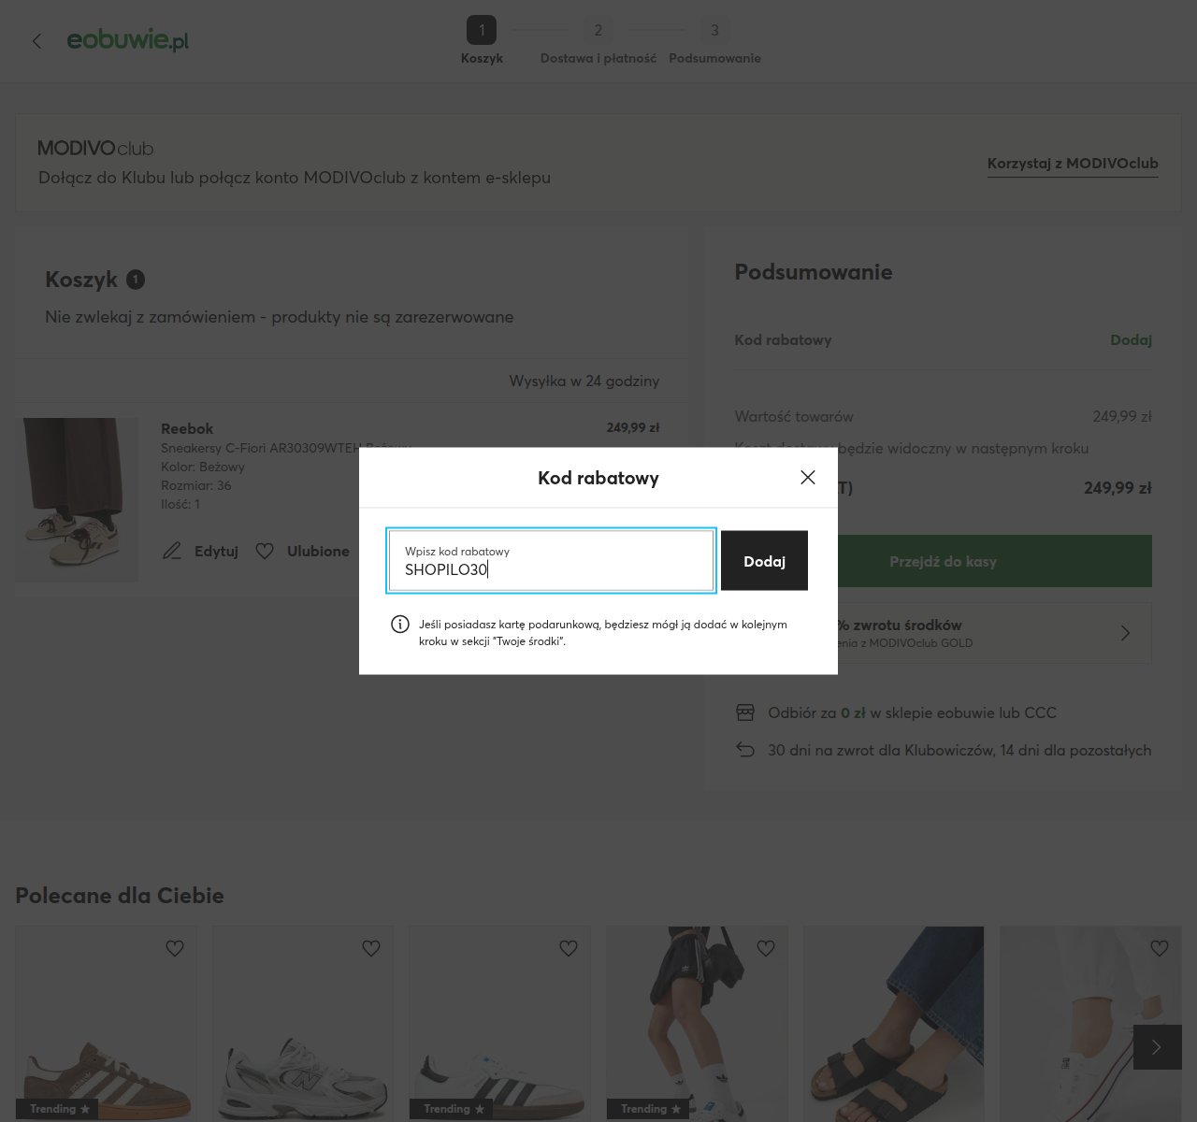This screenshot has height=1122, width=1197.
Task: Click the Dodaj button in discount dialog
Action: (764, 561)
